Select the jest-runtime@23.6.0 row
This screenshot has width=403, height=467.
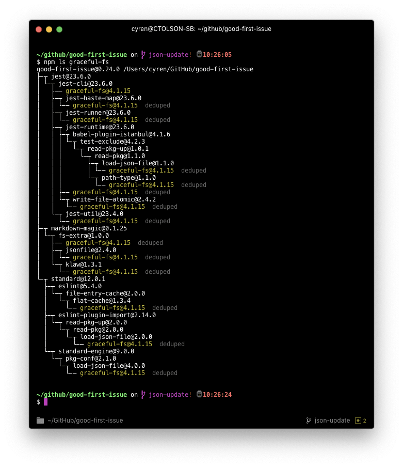point(100,127)
